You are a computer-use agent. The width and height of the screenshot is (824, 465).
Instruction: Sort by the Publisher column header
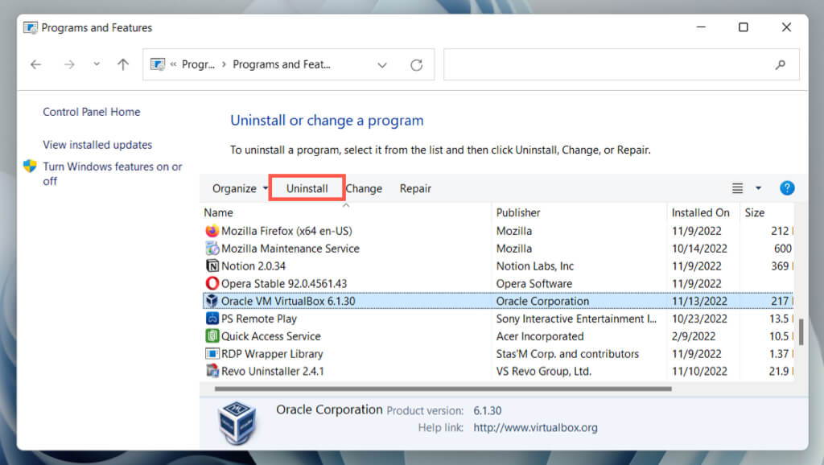point(518,213)
